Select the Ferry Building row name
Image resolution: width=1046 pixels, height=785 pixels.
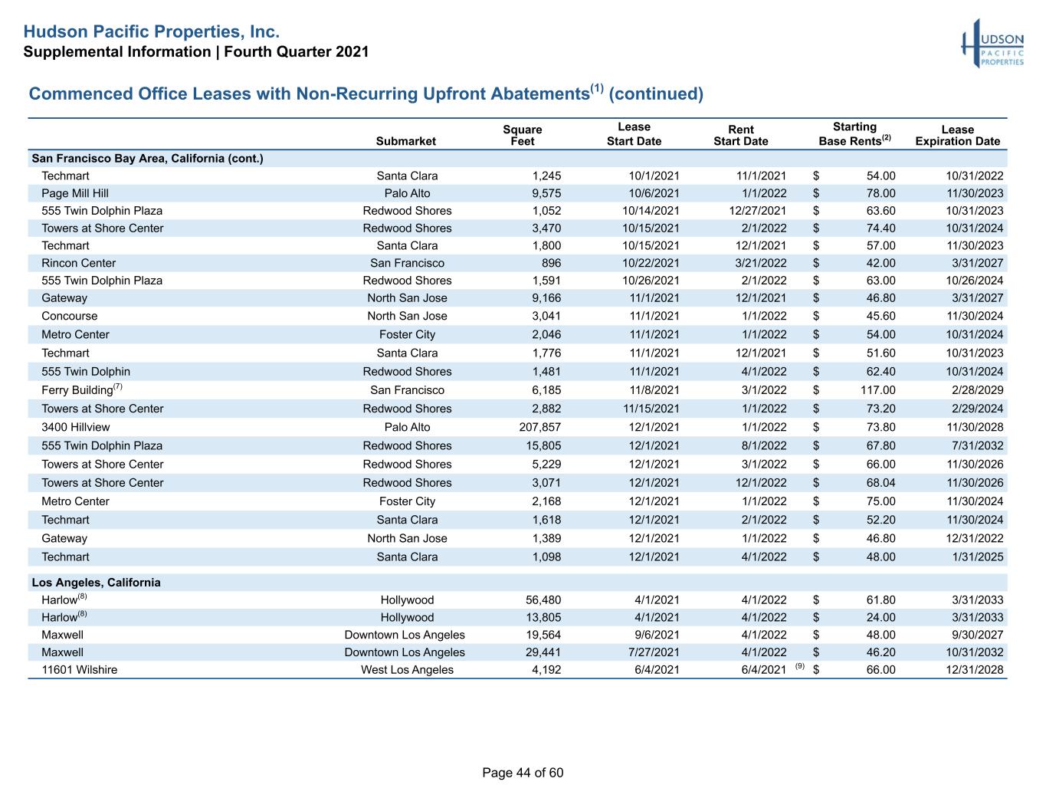click(82, 389)
